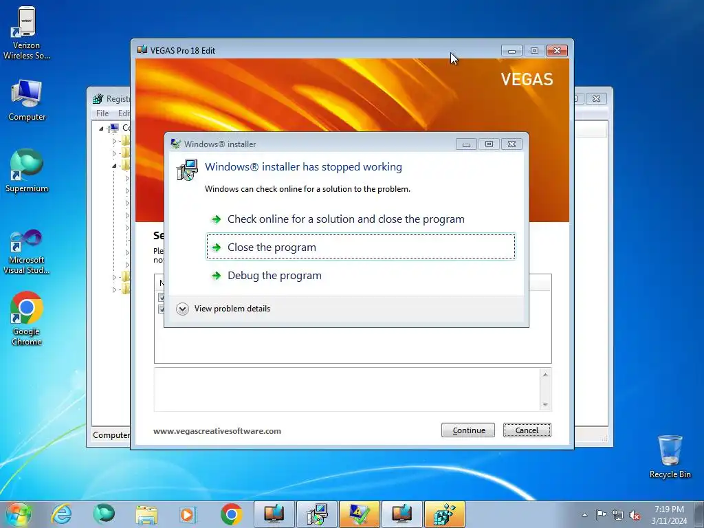Open the Microsoft Visual Studio desktop shortcut
704x528 pixels.
tap(27, 252)
